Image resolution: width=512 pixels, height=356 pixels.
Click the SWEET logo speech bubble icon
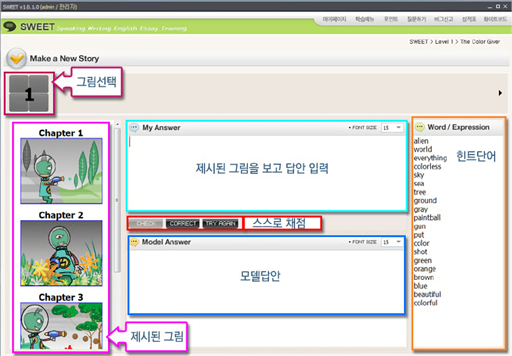(x=10, y=26)
